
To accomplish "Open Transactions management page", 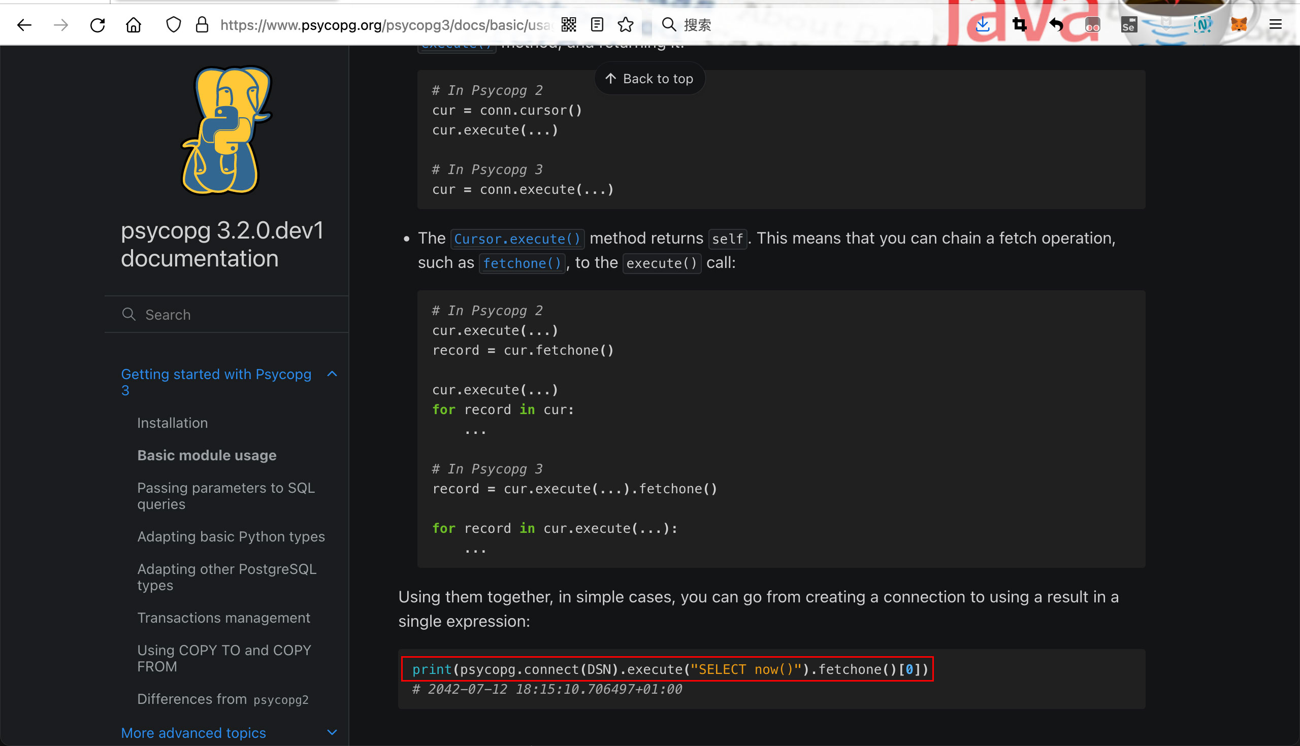I will click(223, 618).
